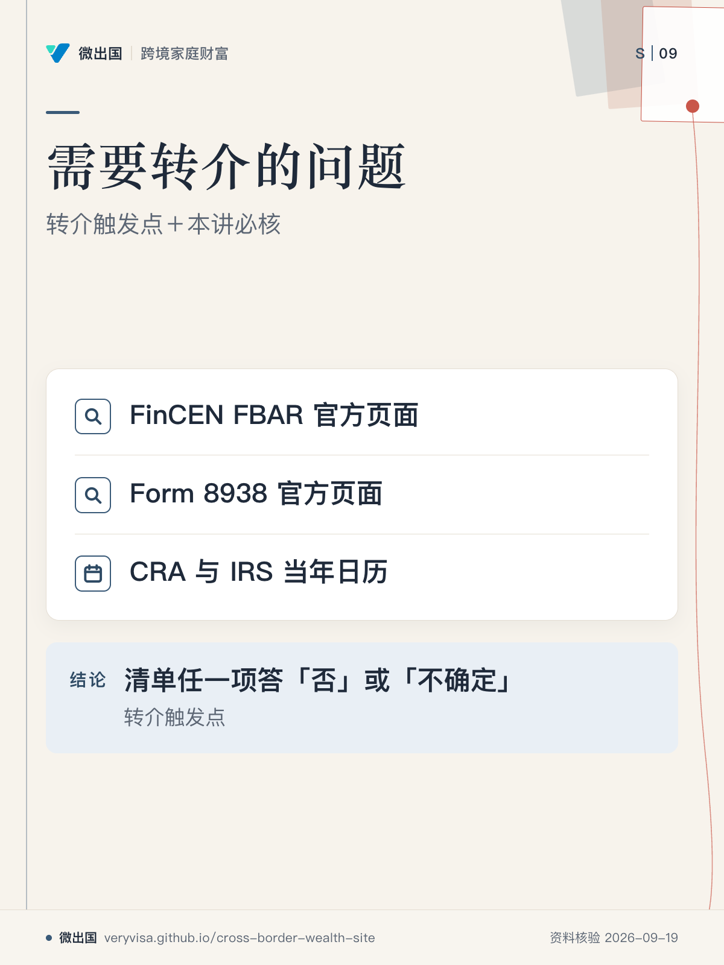Click the 微出国 brand name in header
724x965 pixels.
click(101, 54)
